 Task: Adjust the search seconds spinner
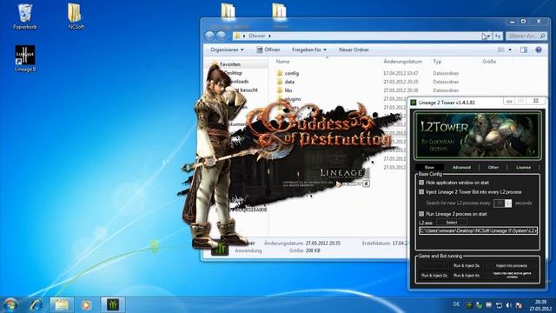pyautogui.click(x=508, y=203)
